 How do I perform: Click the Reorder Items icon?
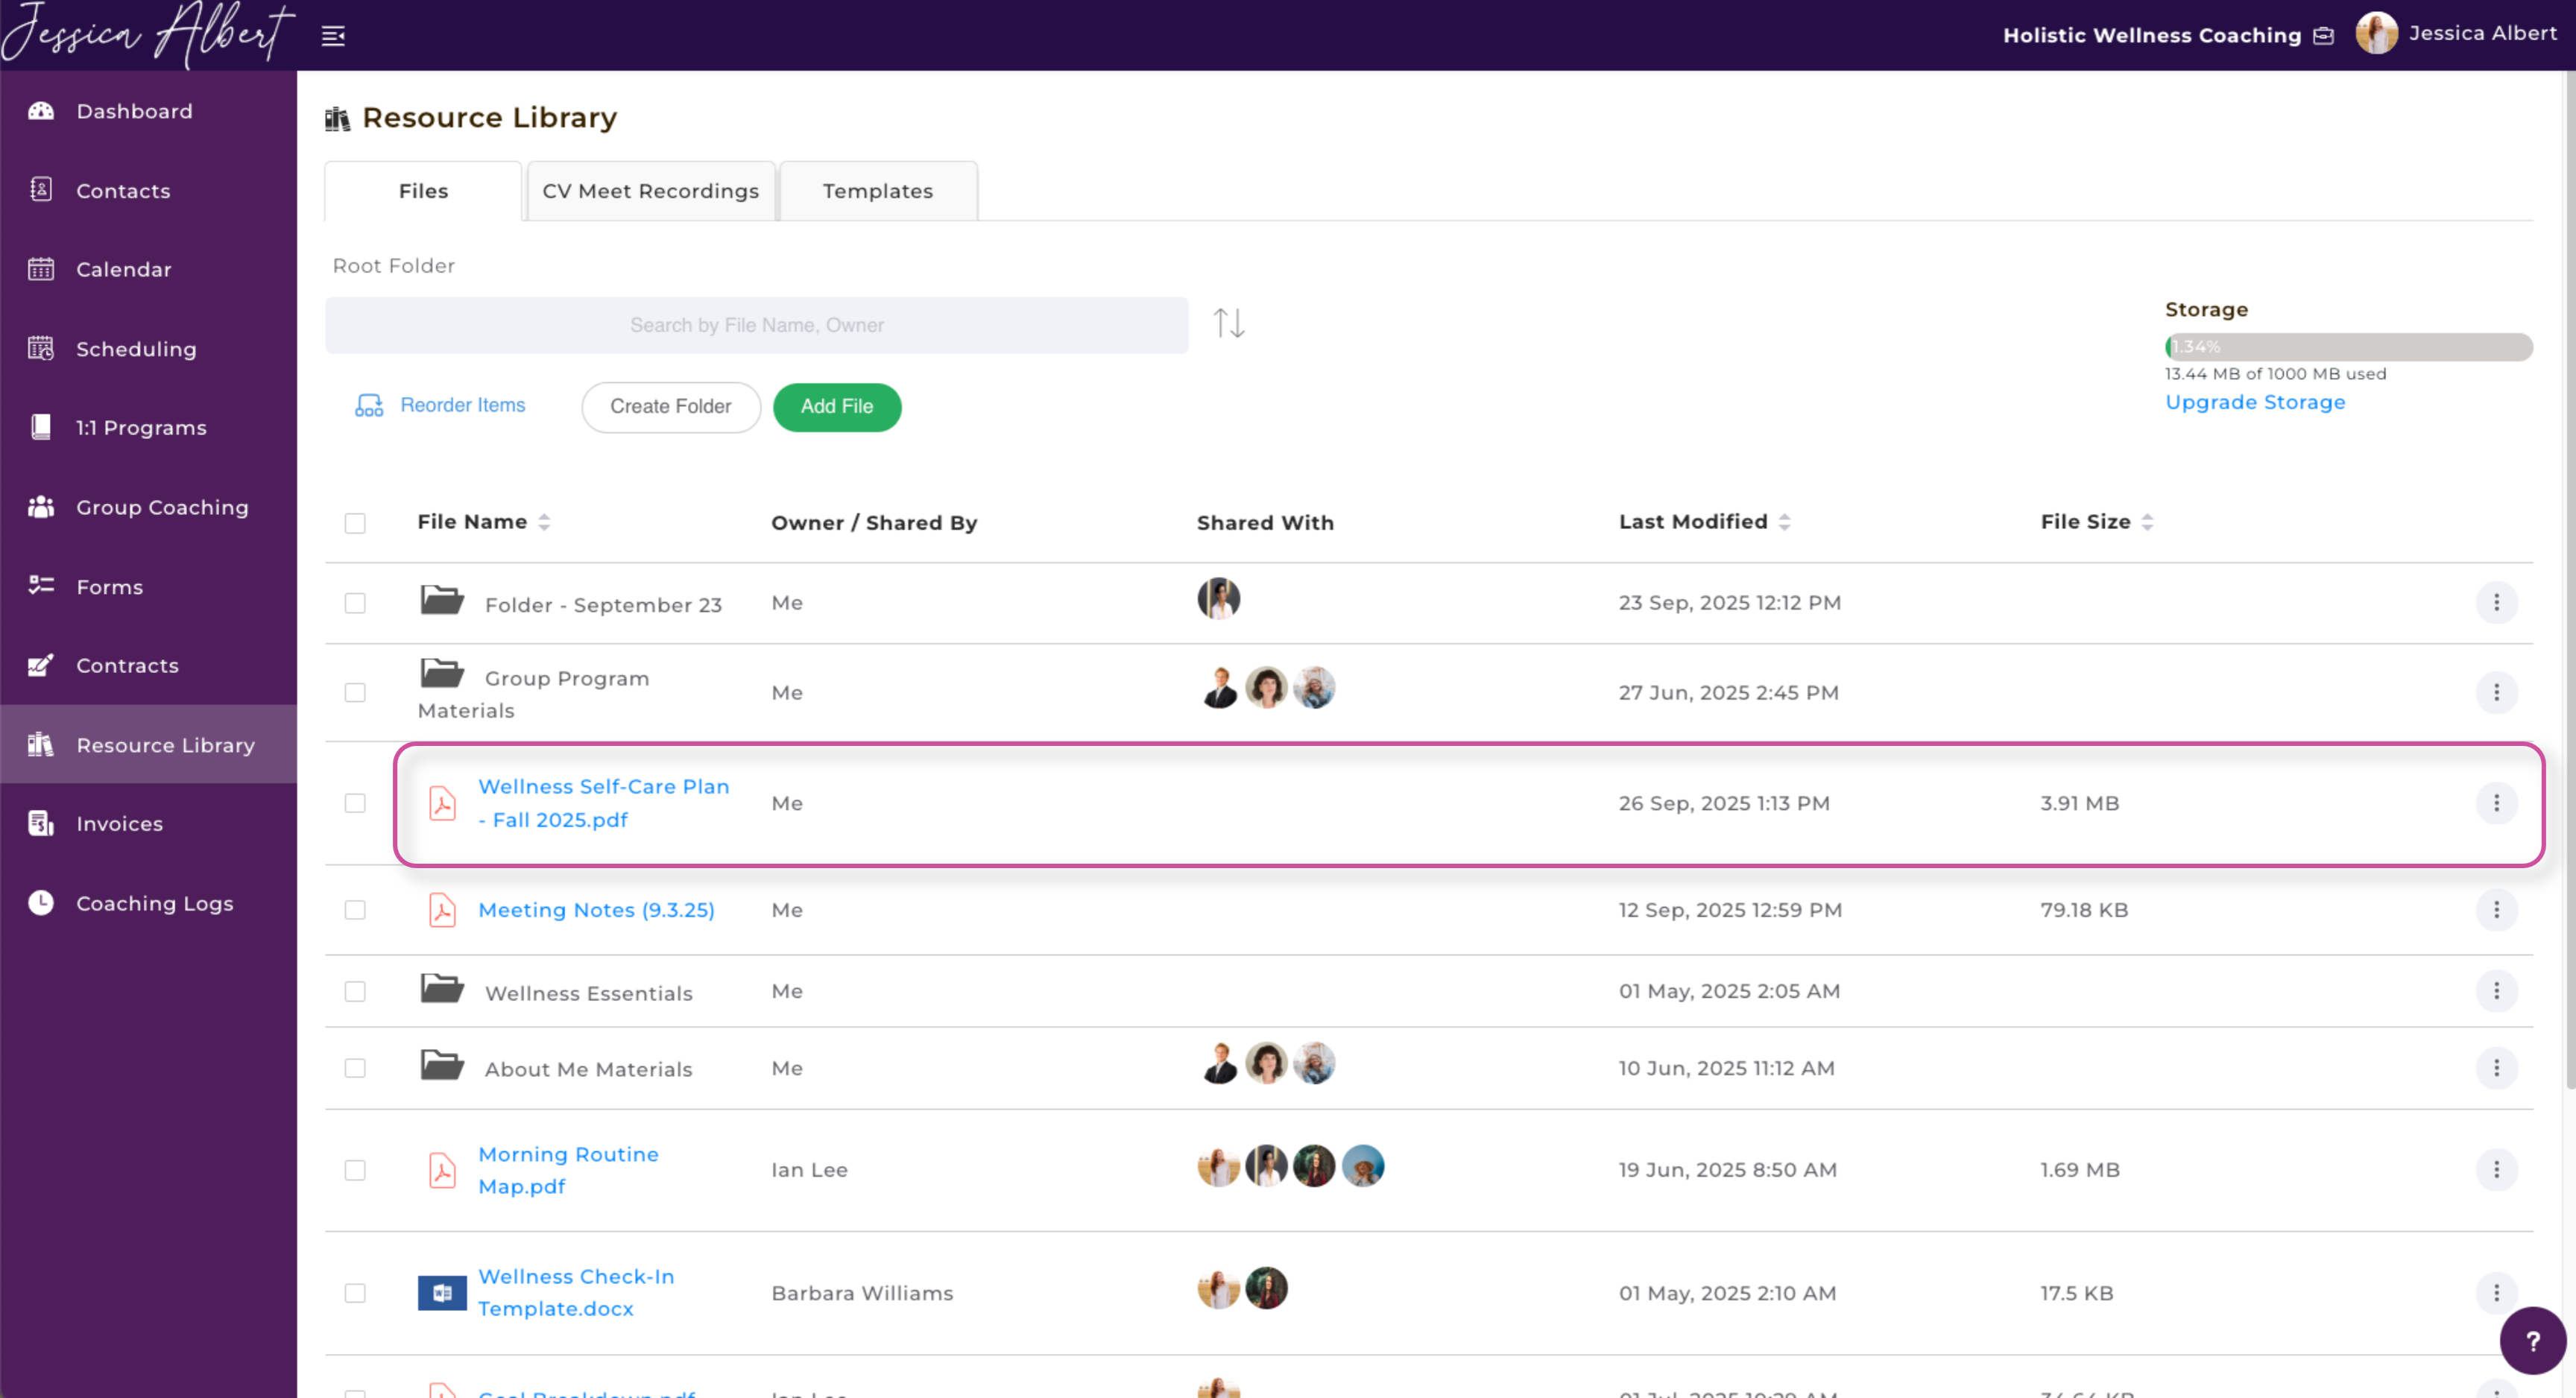tap(369, 405)
